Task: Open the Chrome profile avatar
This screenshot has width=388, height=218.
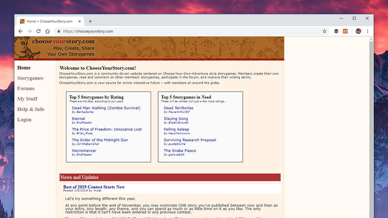Action: 358,31
